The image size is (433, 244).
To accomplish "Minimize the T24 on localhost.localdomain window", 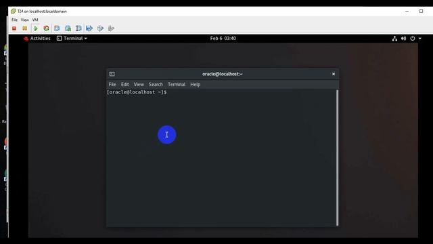I will click(x=407, y=11).
